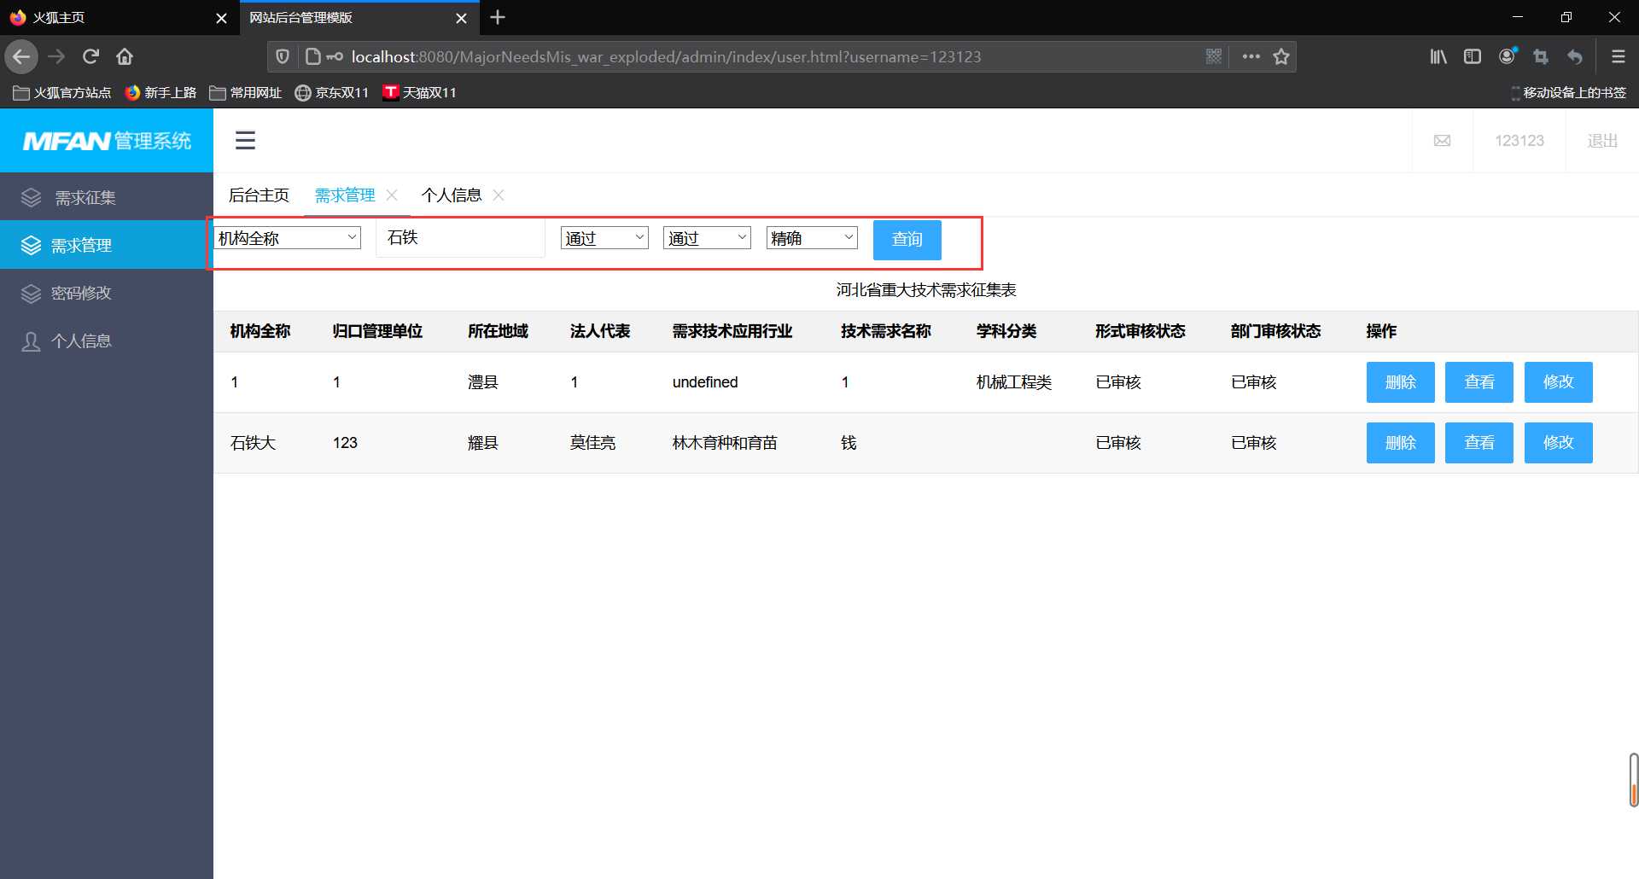This screenshot has height=879, width=1639.
Task: Click the screenshot crop icon in toolbar
Action: (1541, 56)
